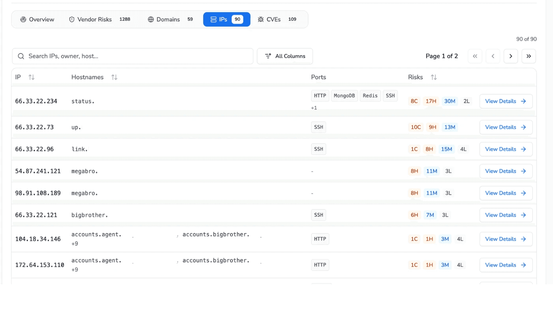View Details for 66.33.22.121

pos(506,215)
